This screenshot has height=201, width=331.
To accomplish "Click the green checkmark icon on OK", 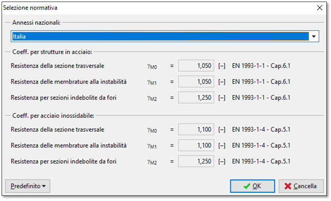I will pos(246,186).
